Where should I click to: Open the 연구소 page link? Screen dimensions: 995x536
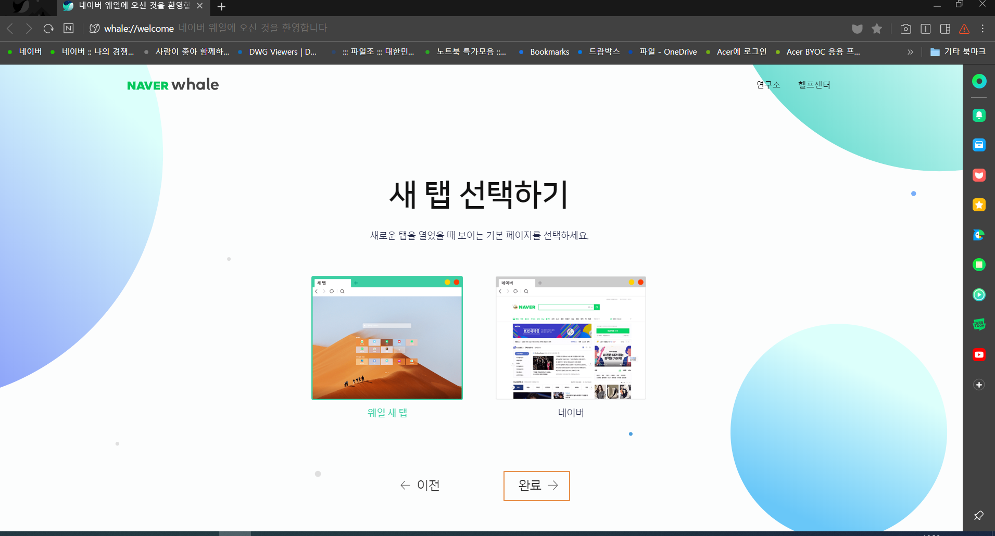point(768,85)
